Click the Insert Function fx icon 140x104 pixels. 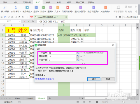(5, 8)
